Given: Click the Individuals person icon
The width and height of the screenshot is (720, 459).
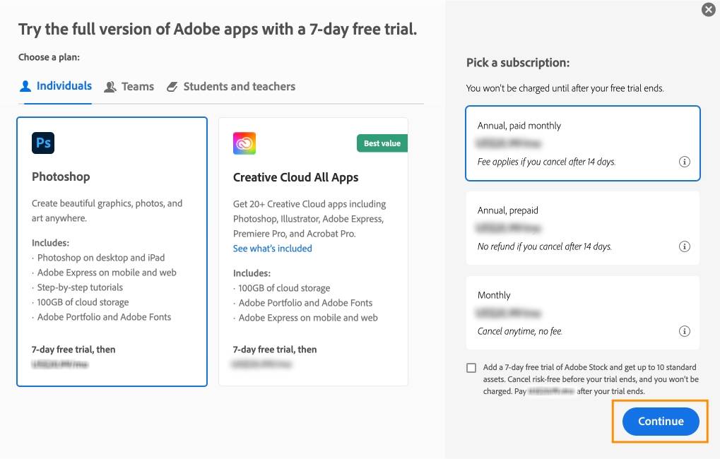Looking at the screenshot, I should tap(25, 86).
